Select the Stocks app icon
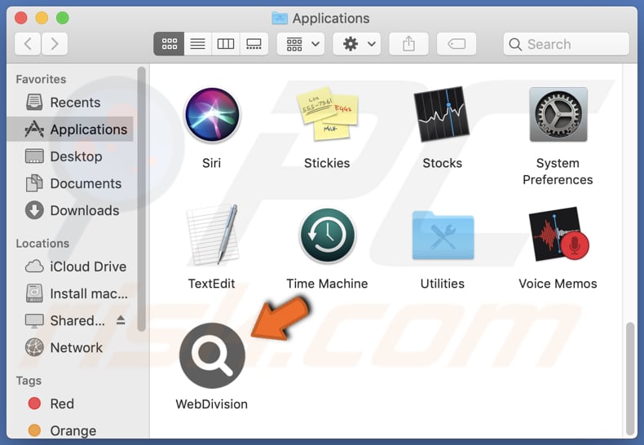This screenshot has height=445, width=644. (442, 114)
